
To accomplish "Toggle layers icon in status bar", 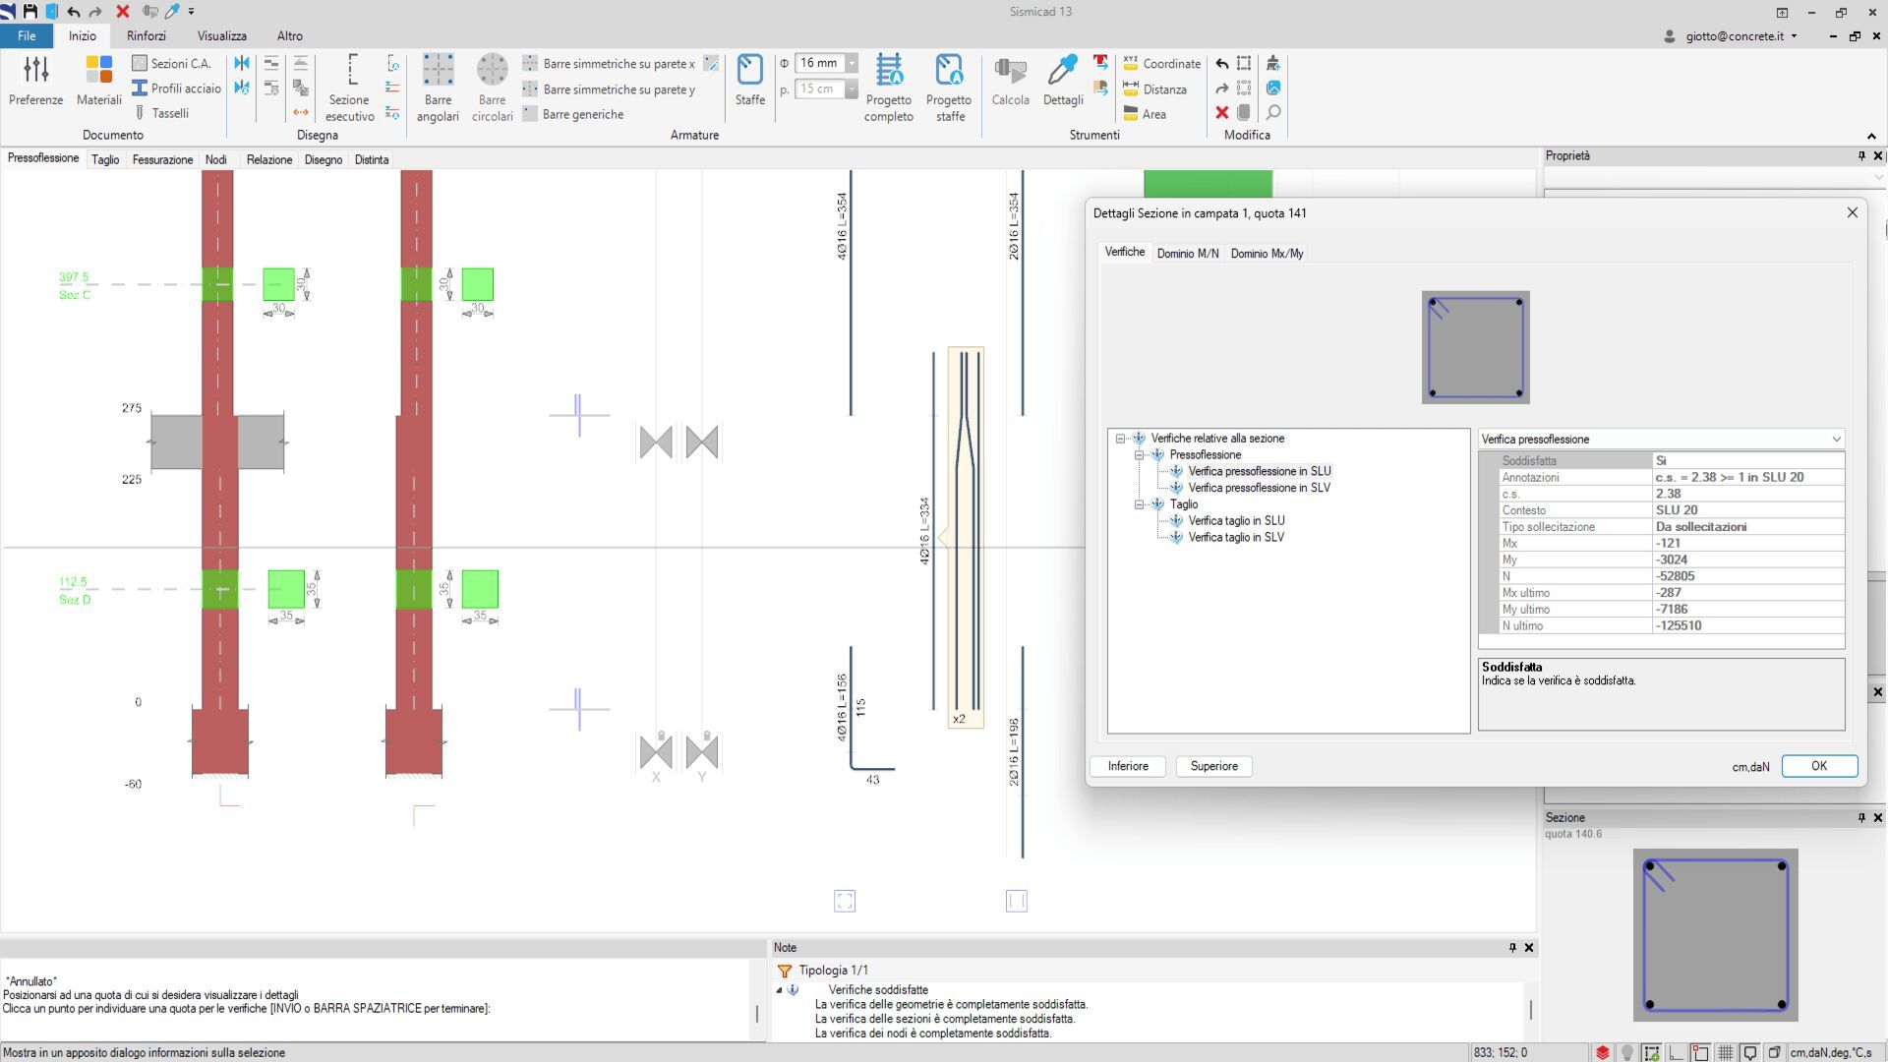I will (1603, 1052).
